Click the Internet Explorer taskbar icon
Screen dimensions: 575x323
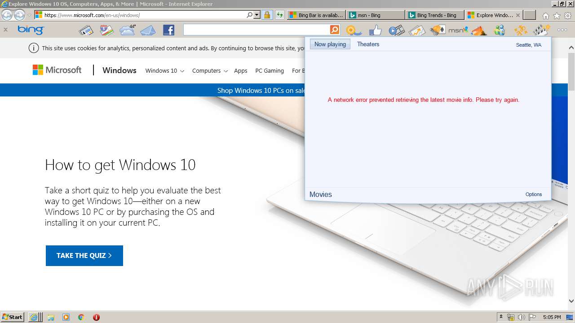pos(35,317)
